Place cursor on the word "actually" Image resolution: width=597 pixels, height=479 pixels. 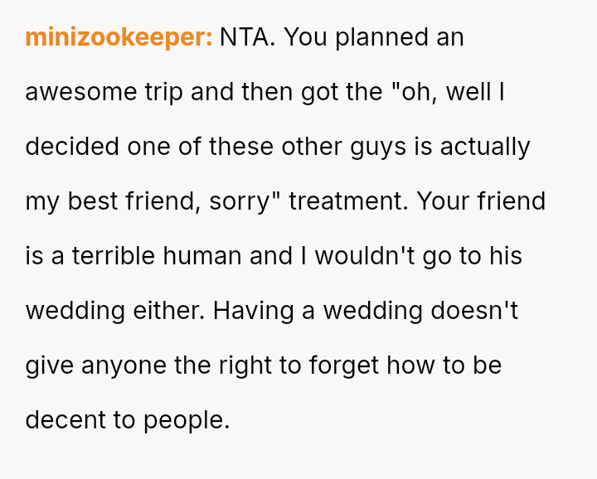pos(485,147)
